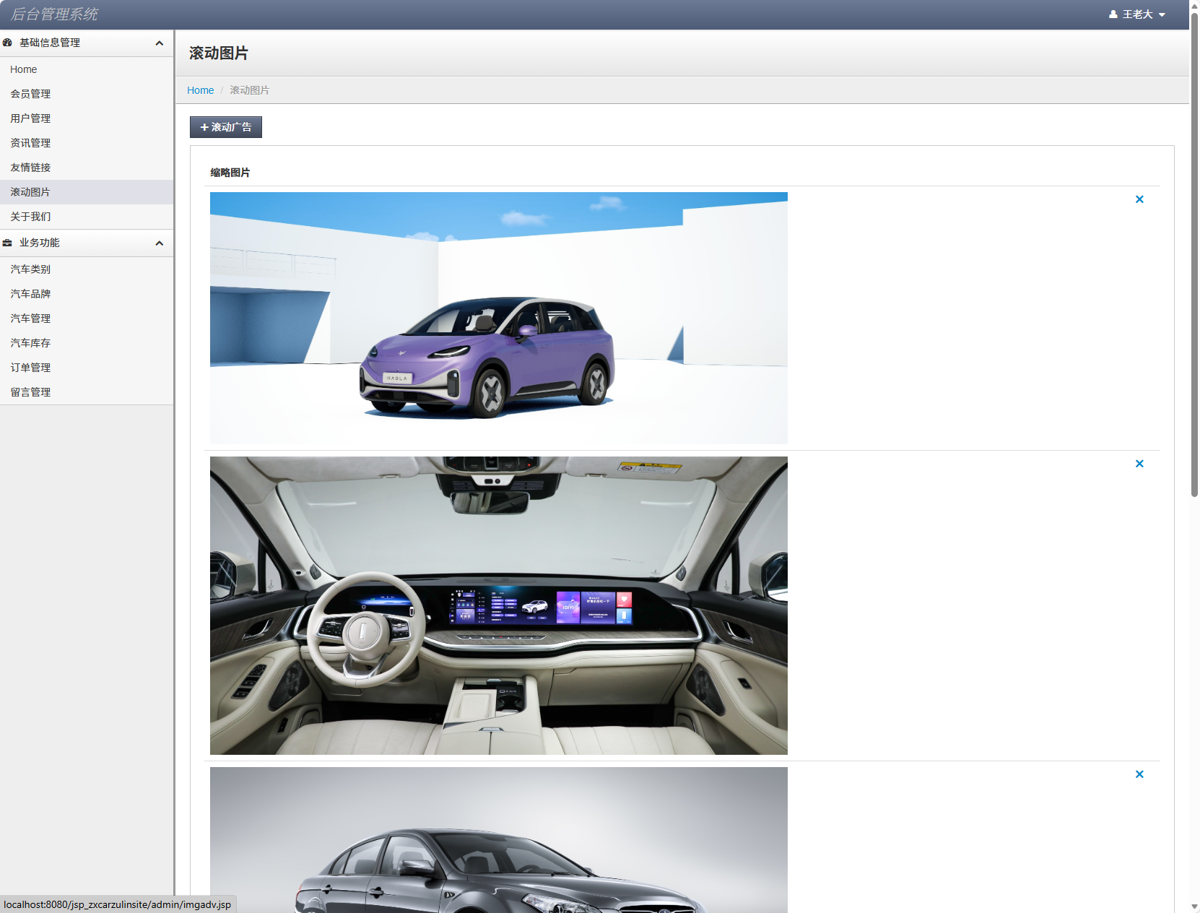Click the vertical page scrollbar thumb
The image size is (1200, 913).
1194,253
